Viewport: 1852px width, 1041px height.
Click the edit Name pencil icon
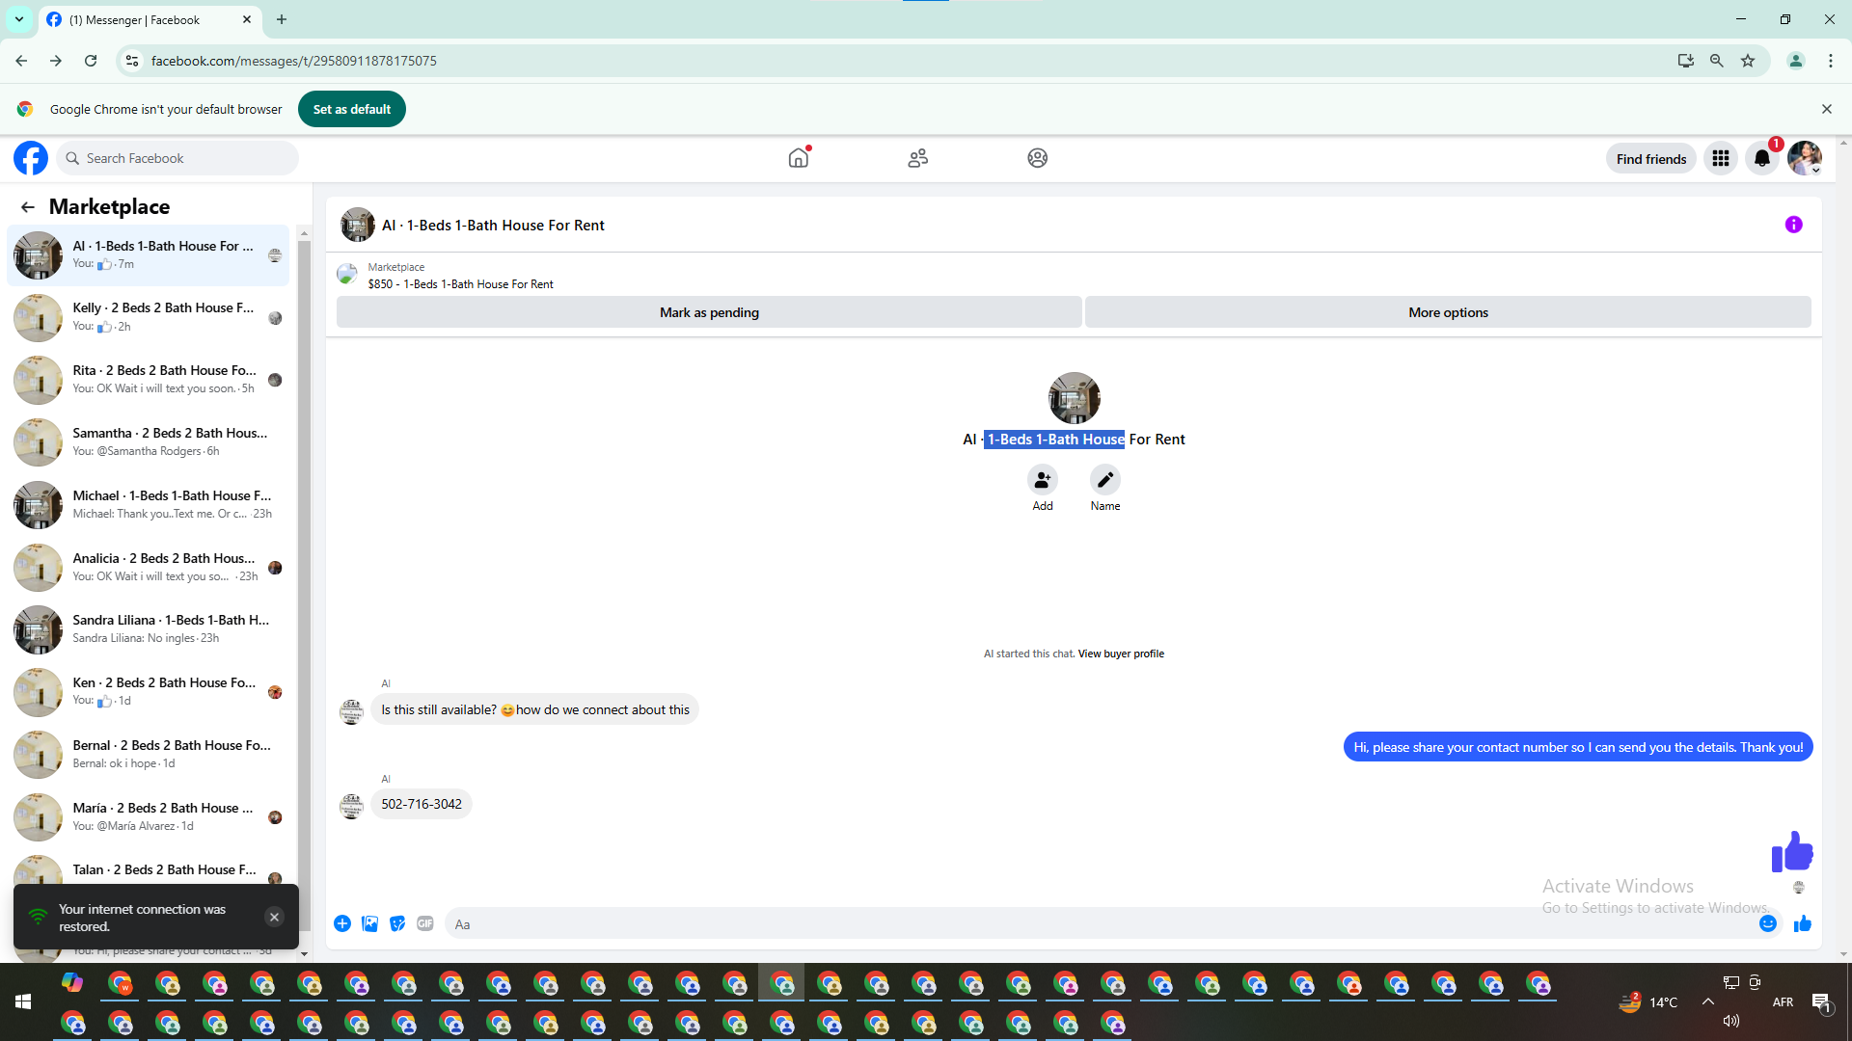1105,480
